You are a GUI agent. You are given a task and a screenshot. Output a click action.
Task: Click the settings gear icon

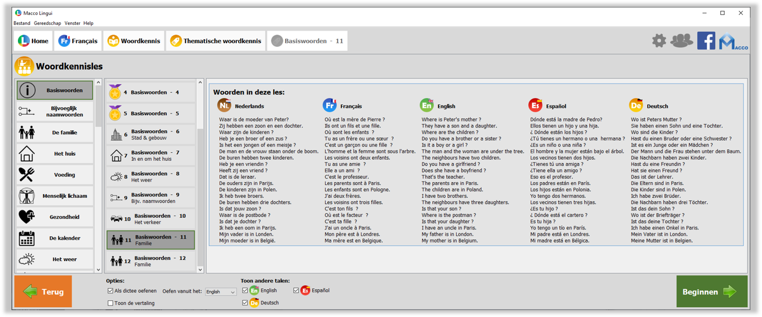(659, 41)
